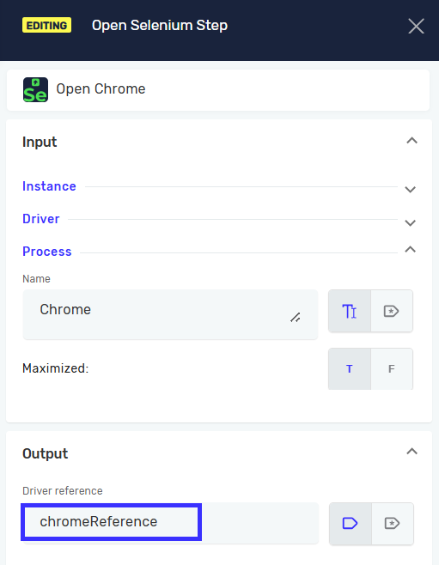
Task: Set Maximized to T
Action: (x=350, y=368)
